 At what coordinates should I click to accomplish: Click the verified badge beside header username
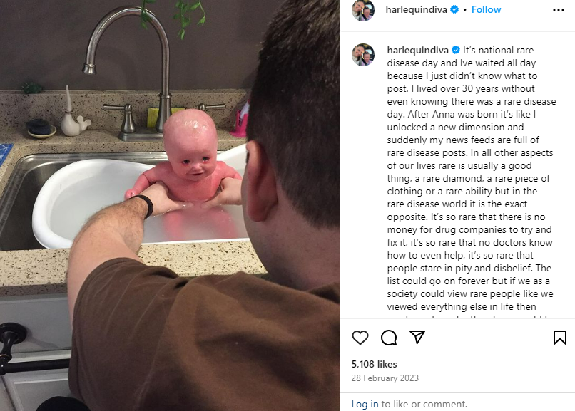click(x=454, y=9)
